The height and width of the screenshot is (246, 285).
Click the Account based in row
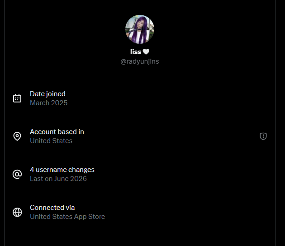tap(140, 136)
